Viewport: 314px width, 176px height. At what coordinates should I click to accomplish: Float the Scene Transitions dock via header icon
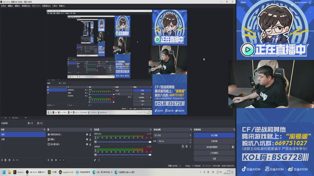click(x=191, y=129)
